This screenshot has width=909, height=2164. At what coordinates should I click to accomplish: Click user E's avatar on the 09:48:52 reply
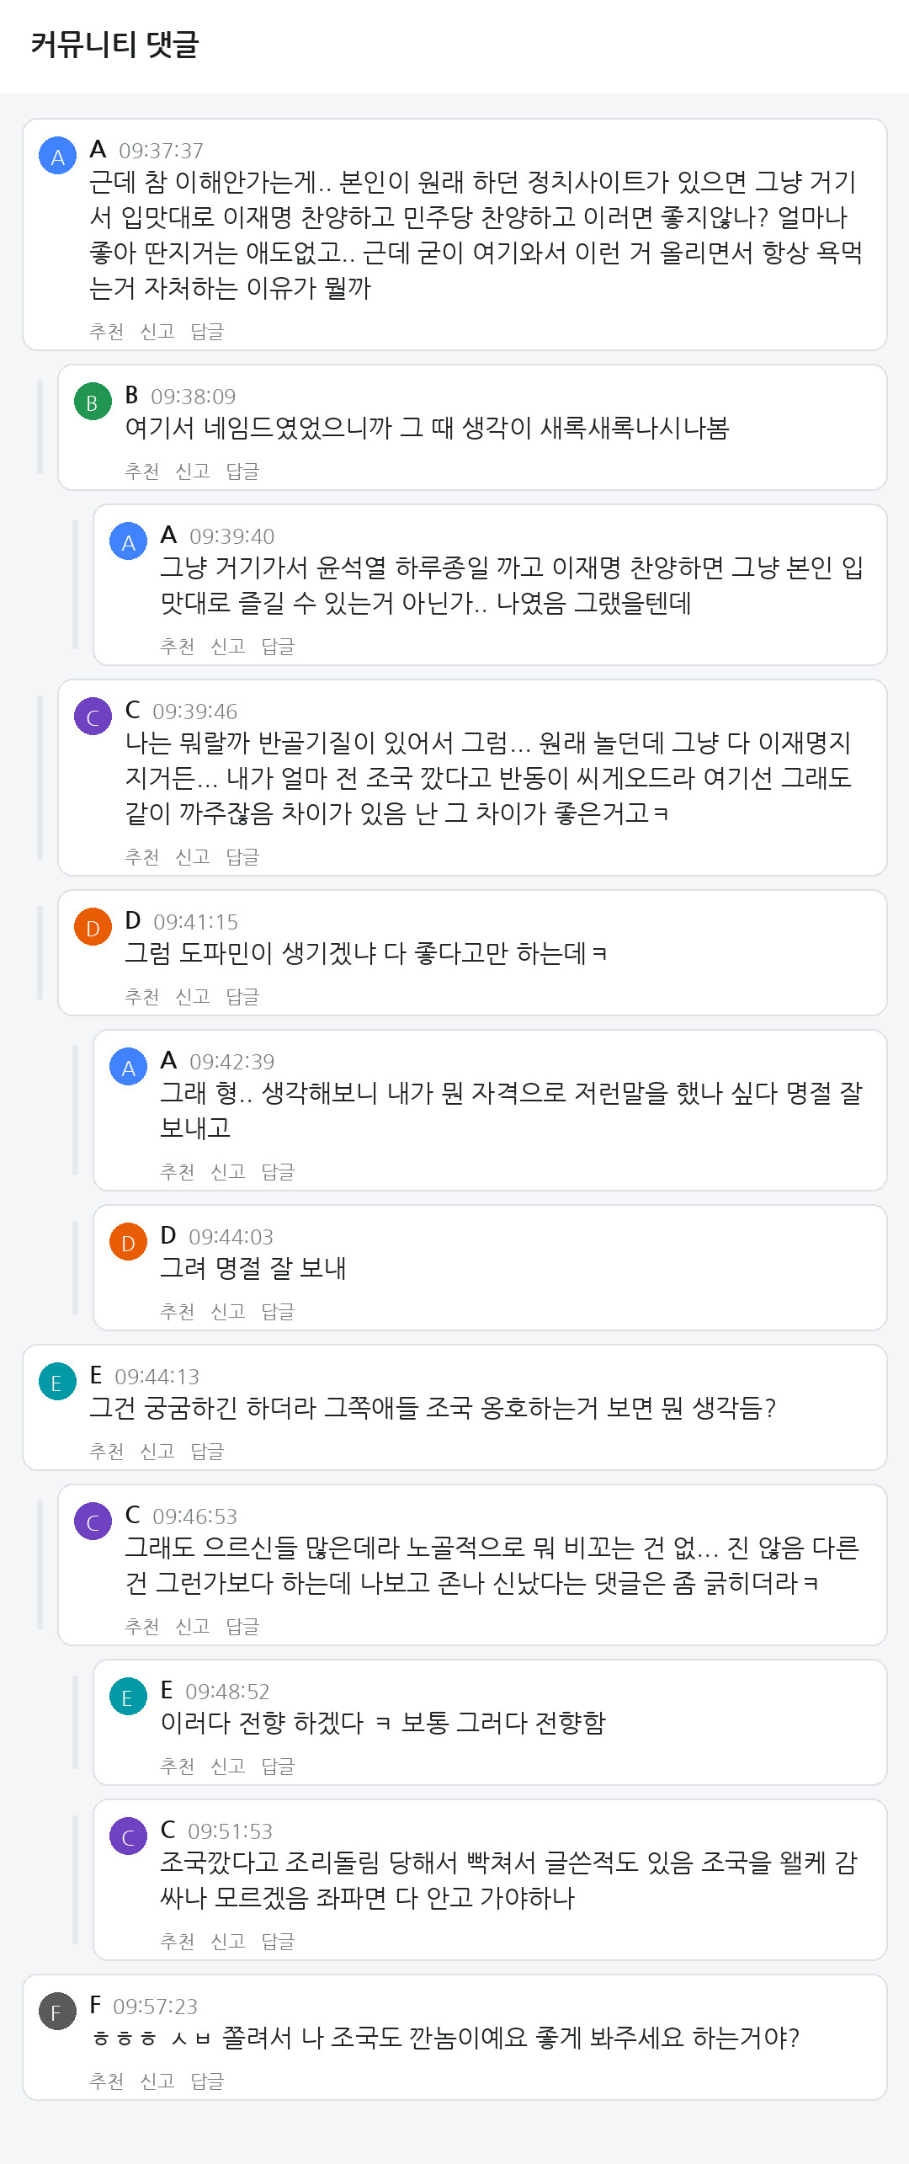129,1697
